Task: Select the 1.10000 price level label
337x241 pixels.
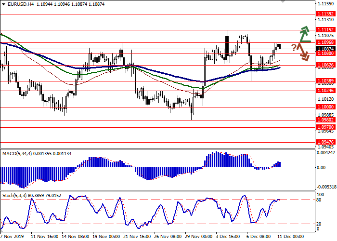Action: (x=325, y=107)
